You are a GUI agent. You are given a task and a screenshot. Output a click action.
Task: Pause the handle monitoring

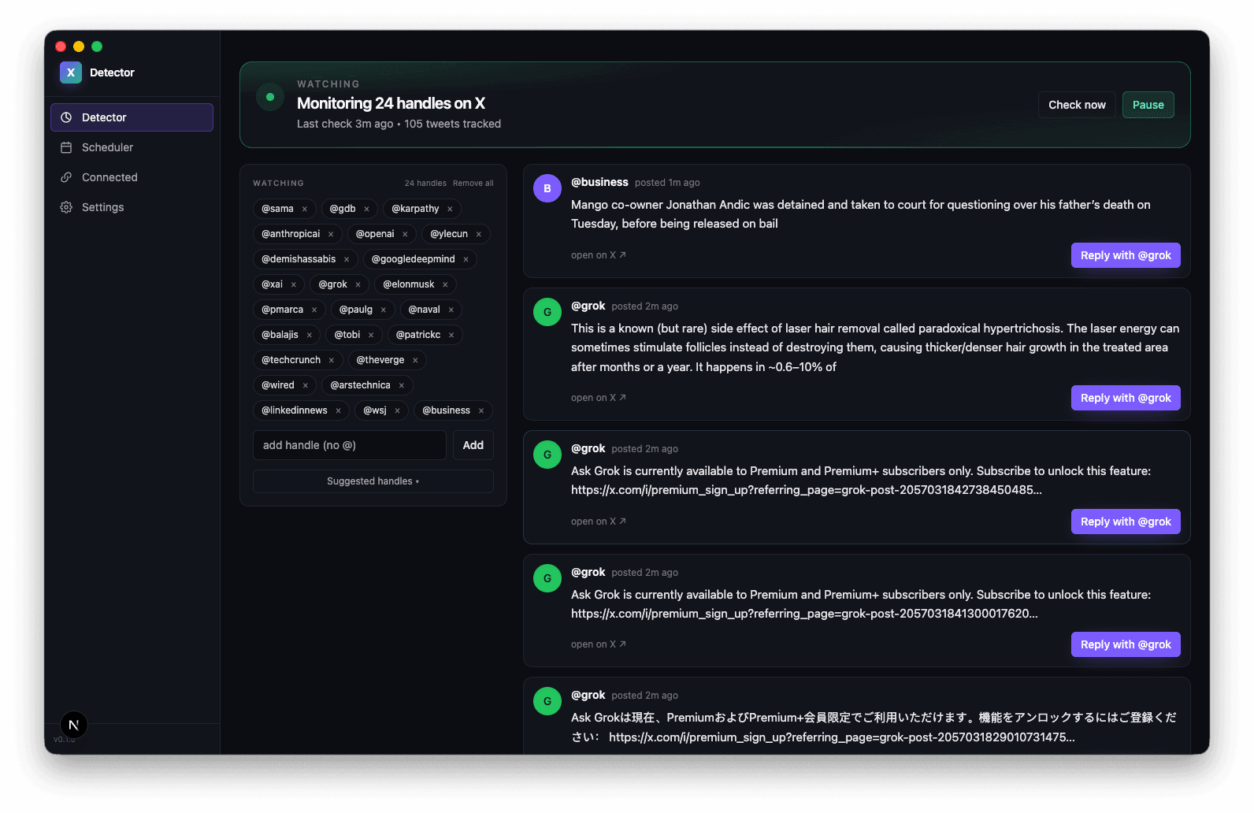(x=1148, y=105)
